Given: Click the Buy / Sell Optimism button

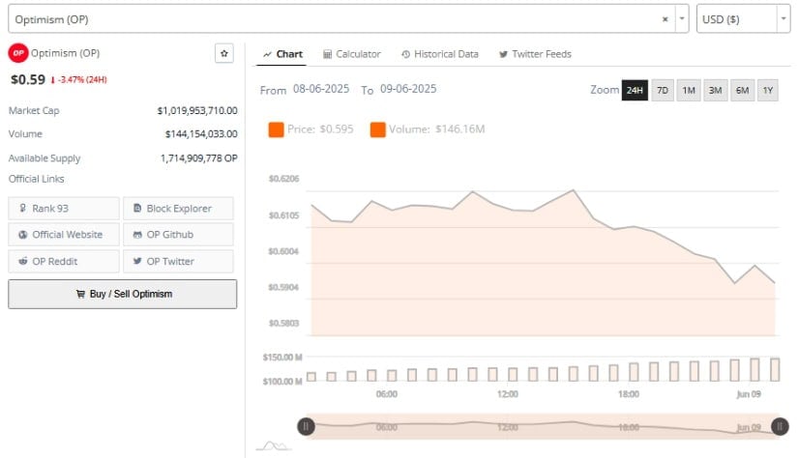Looking at the screenshot, I should [x=122, y=294].
